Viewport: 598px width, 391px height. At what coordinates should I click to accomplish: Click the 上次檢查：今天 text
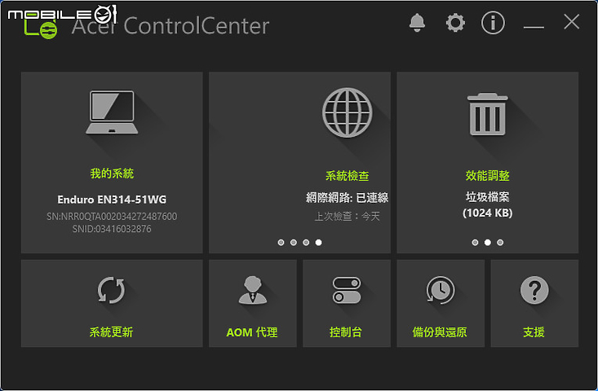pos(347,217)
